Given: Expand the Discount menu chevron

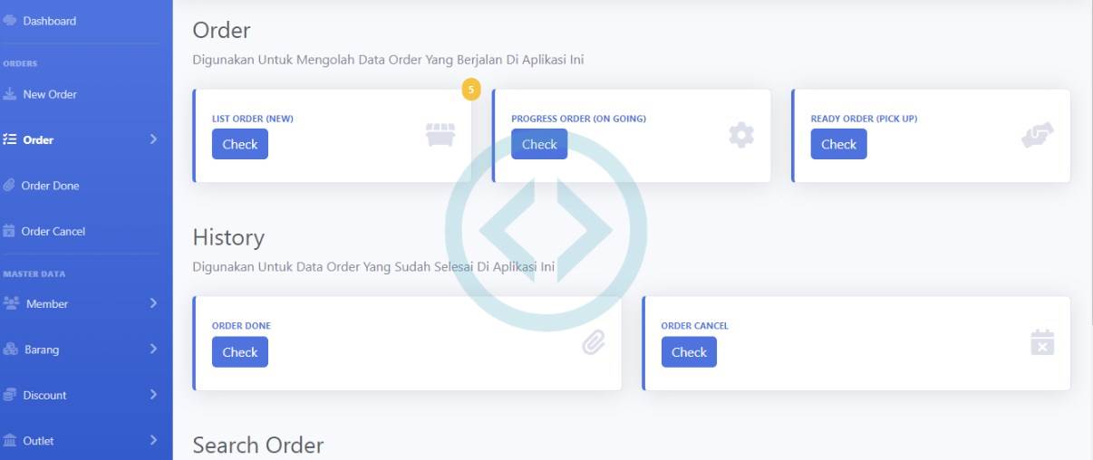Looking at the screenshot, I should click(x=153, y=395).
